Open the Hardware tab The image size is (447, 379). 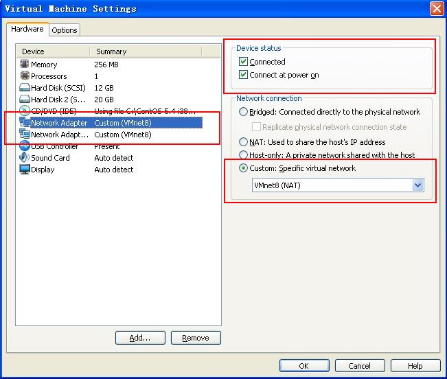[x=27, y=30]
